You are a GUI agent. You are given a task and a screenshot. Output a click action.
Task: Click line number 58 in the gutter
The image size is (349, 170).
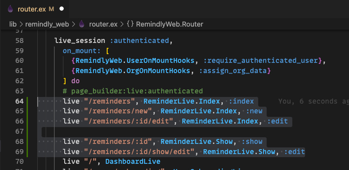coord(19,40)
